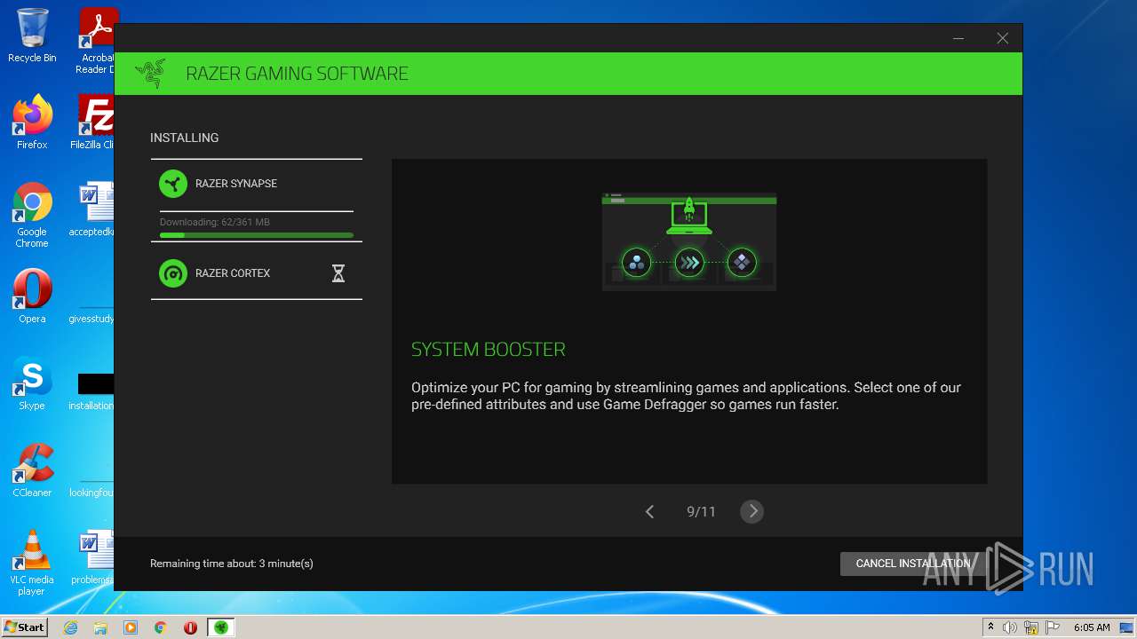
Task: Click the SYSTEM BOOSTER heading
Action: point(489,350)
